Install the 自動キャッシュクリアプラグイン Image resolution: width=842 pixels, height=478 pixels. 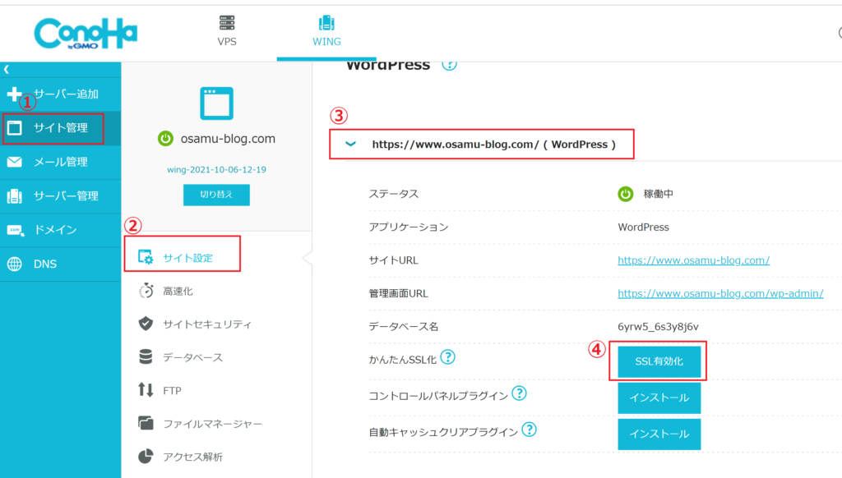click(x=659, y=434)
